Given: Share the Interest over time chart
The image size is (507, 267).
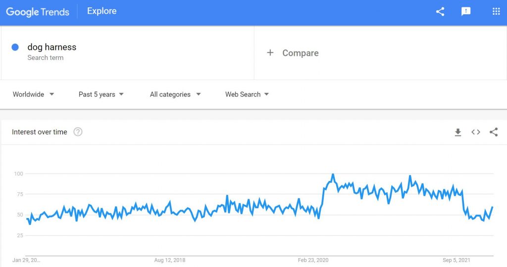Looking at the screenshot, I should [494, 132].
